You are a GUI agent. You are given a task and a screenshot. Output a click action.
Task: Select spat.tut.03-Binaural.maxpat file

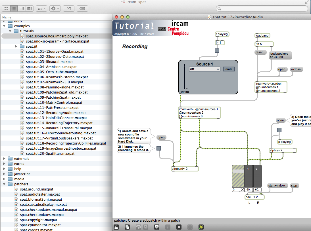tap(49, 62)
